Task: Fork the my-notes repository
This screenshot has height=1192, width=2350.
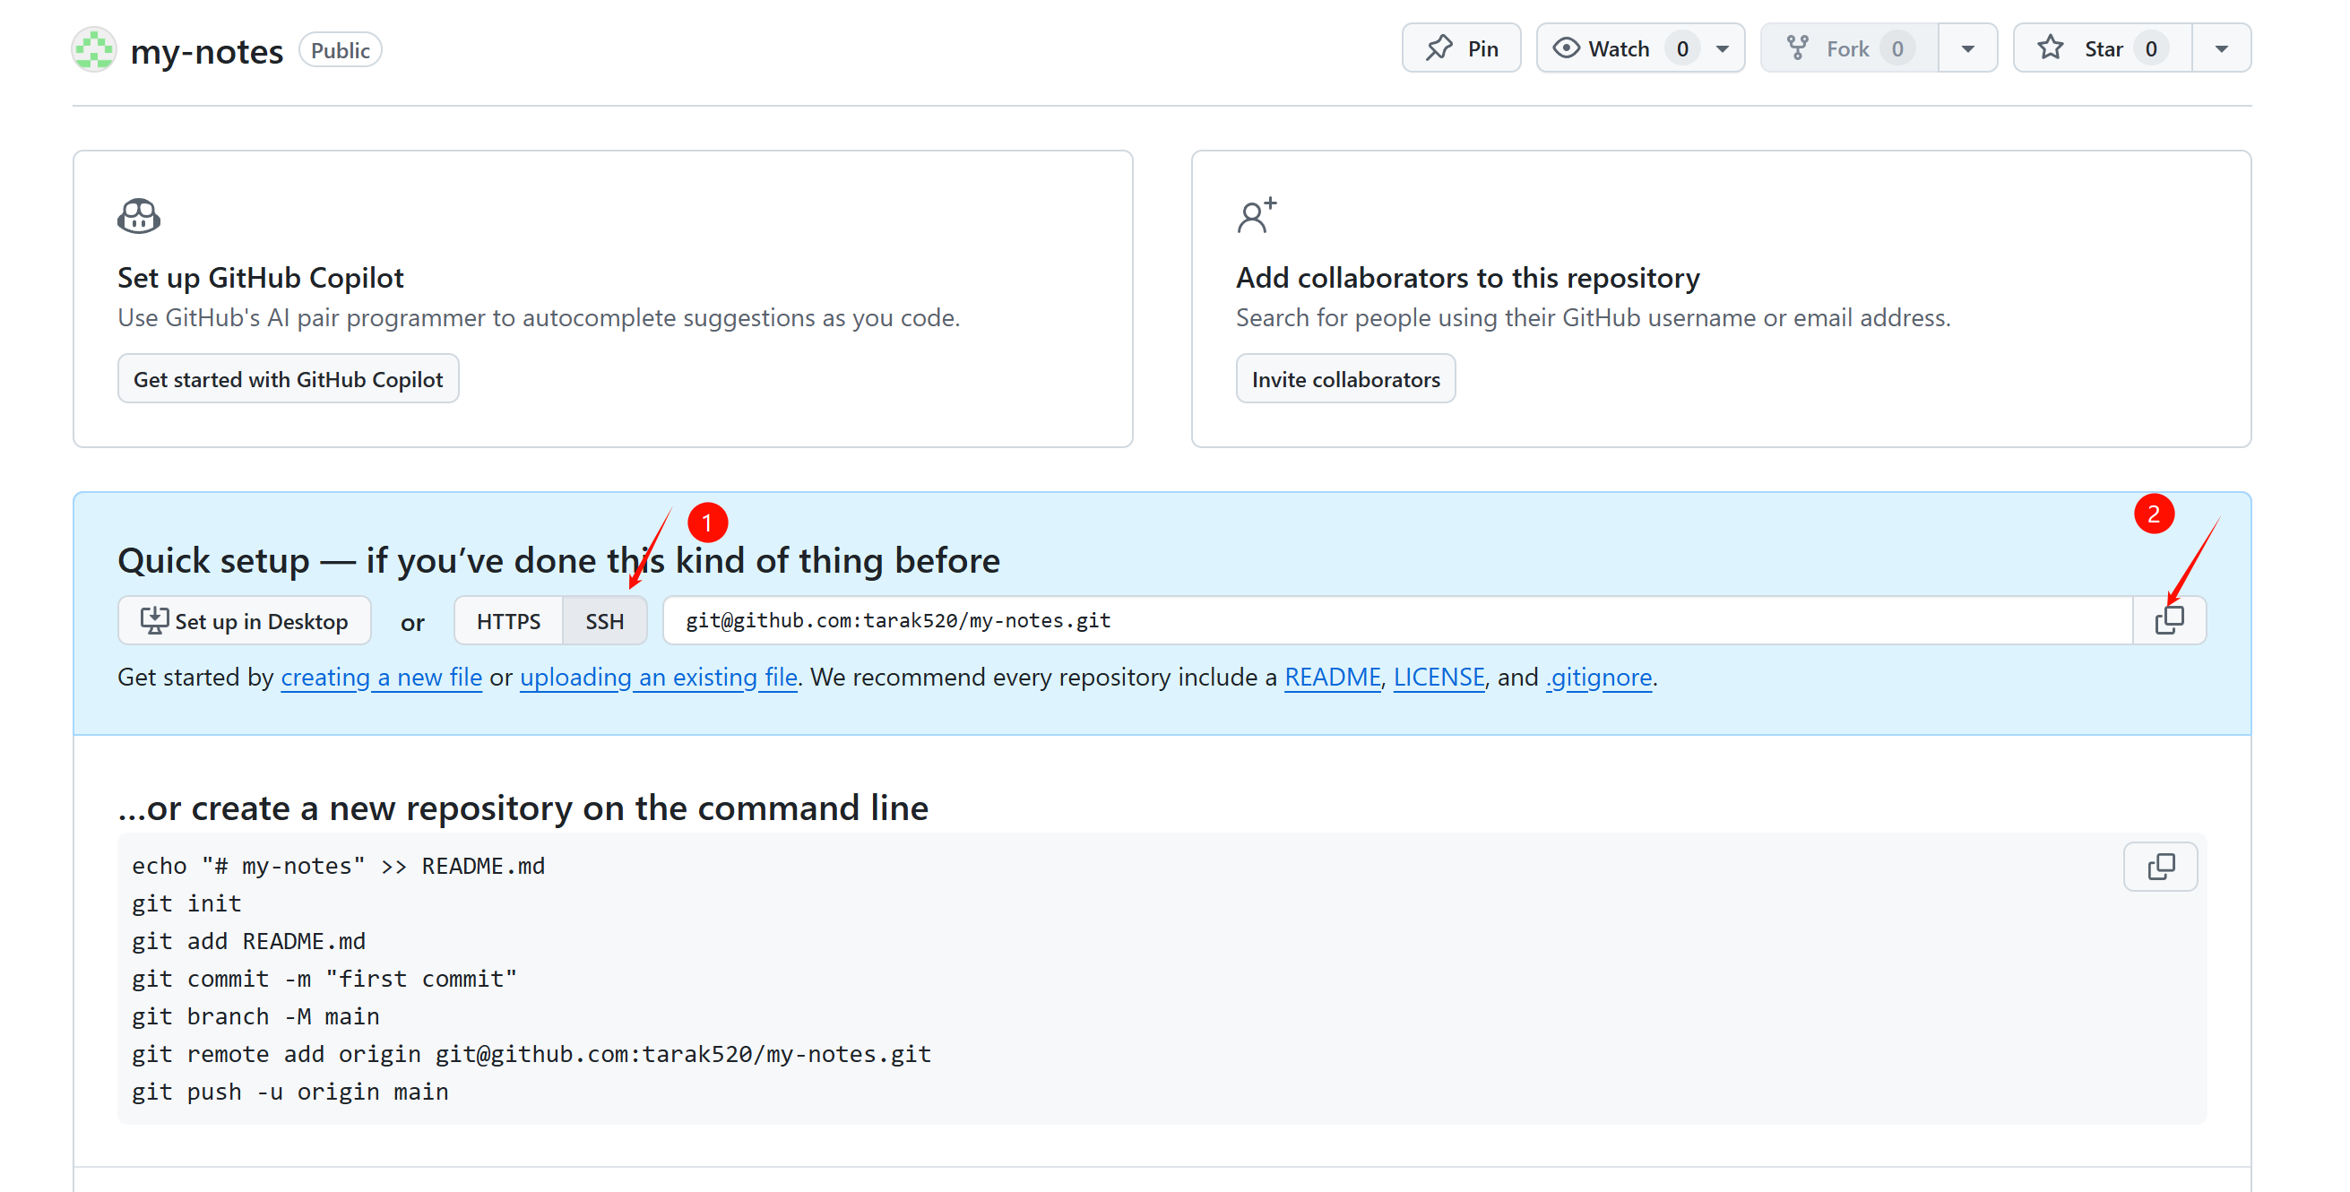Action: [1847, 48]
